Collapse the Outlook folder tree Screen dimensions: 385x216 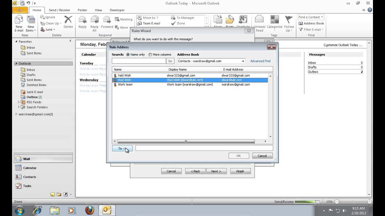click(17, 64)
